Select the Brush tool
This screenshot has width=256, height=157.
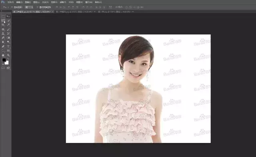click(x=8, y=29)
